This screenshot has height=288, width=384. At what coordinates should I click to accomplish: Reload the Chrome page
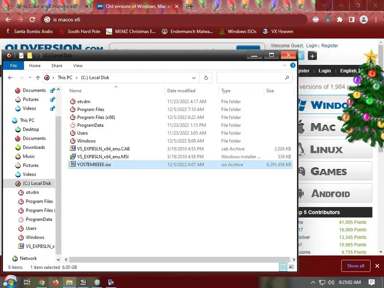[x=32, y=19]
